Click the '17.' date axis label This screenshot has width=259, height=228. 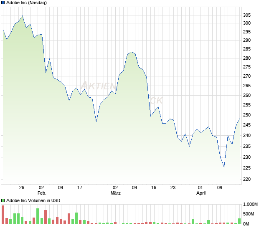(x=80, y=188)
